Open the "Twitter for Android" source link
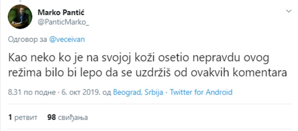298x131 pixels. [201, 92]
